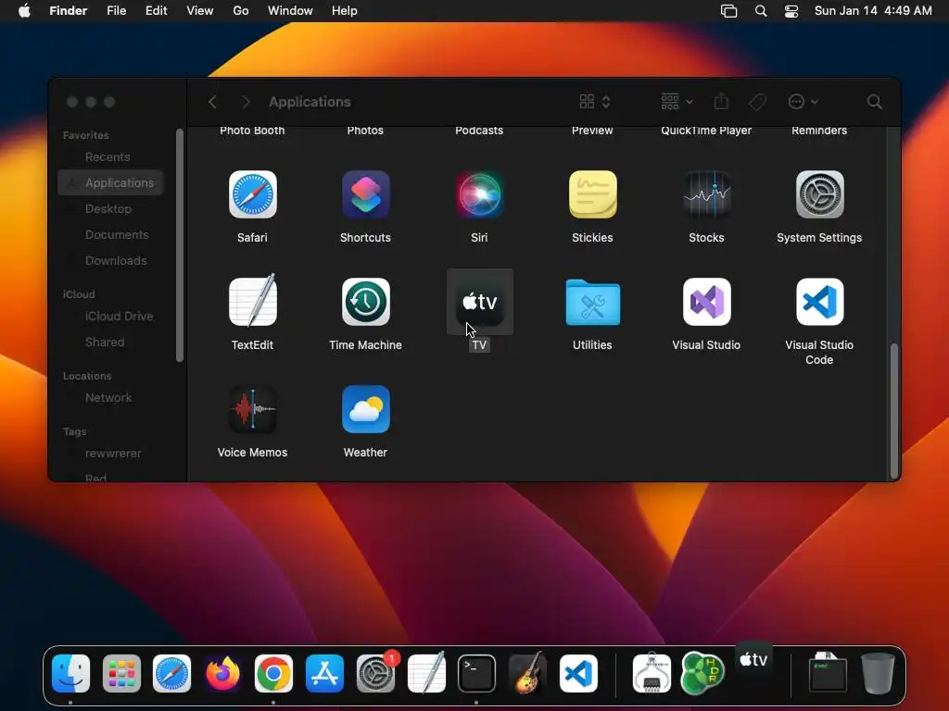Select the Voice Memos app icon
The image size is (949, 711).
(252, 409)
